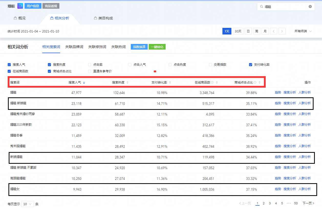Open the 所有终端 dropdown
Image resolution: width=322 pixels, height=209 pixels.
(303, 31)
